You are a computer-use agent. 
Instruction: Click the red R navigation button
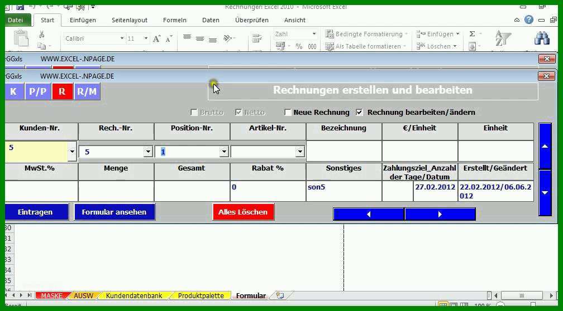[62, 92]
